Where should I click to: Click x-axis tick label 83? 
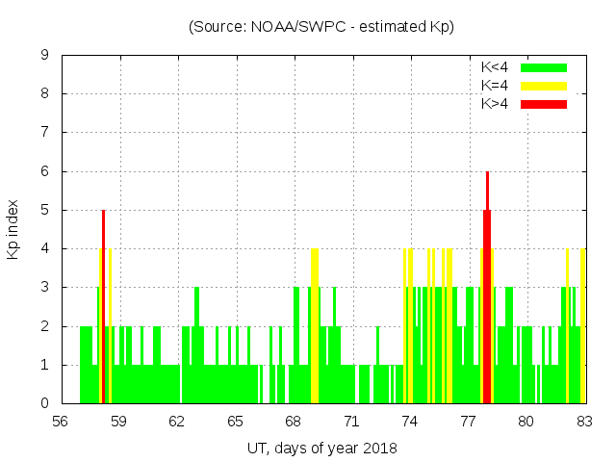(584, 422)
